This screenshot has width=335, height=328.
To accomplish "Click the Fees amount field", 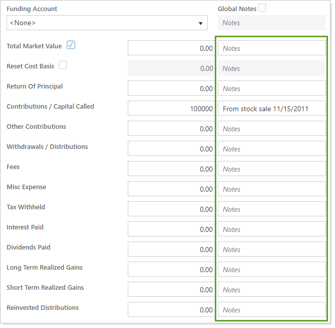I will coord(171,169).
